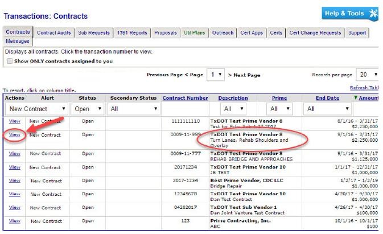Open the Help & Tools menu

(x=349, y=14)
